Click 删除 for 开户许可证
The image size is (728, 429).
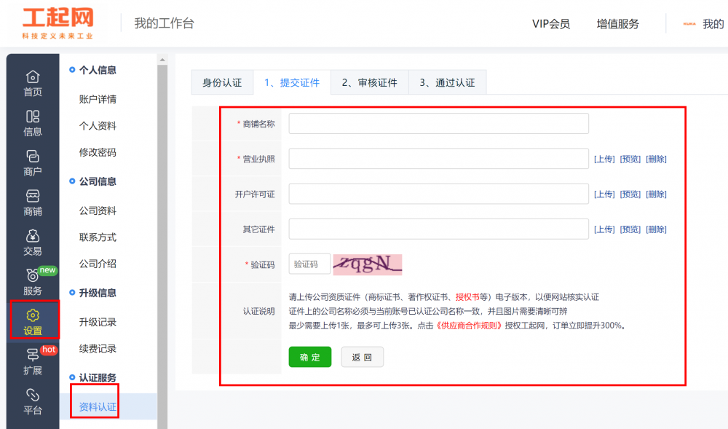(x=656, y=194)
